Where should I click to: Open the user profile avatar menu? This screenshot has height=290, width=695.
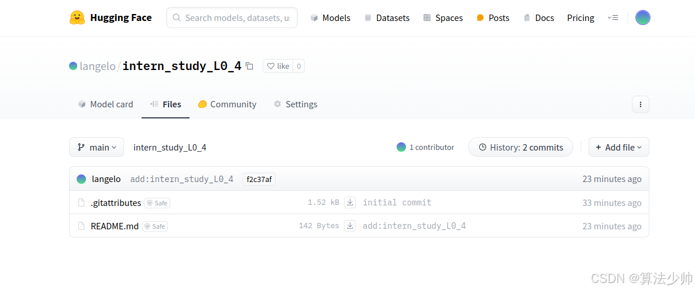point(643,18)
